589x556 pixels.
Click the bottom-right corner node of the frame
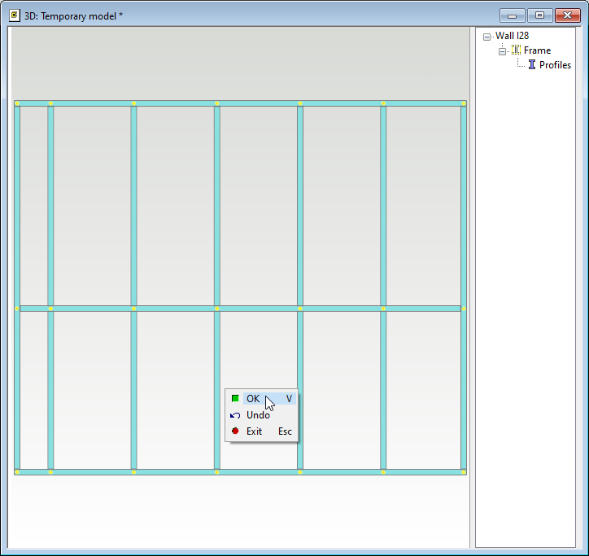(464, 472)
